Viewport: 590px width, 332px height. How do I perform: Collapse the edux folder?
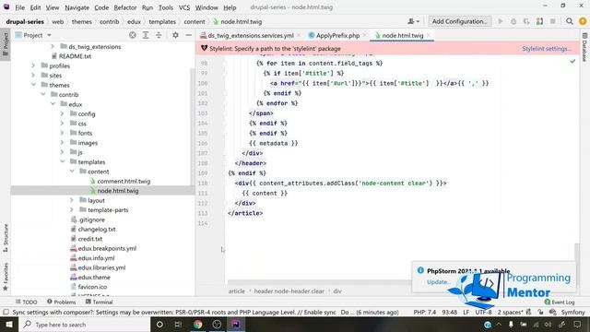coord(53,104)
